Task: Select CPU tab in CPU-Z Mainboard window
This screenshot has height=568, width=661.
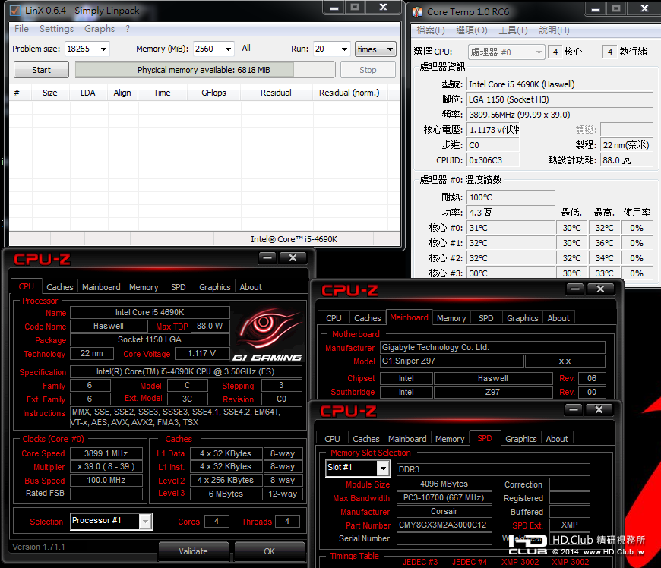Action: tap(334, 318)
